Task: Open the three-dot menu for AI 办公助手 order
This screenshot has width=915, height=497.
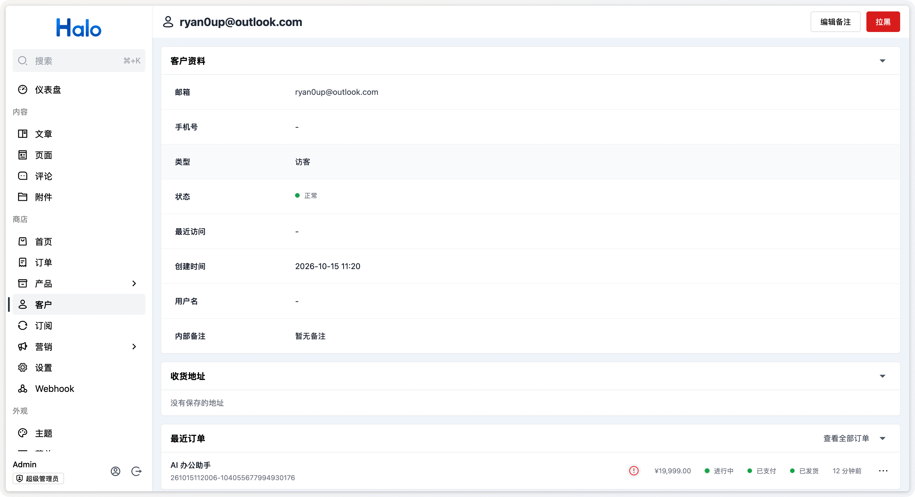Action: (x=883, y=471)
